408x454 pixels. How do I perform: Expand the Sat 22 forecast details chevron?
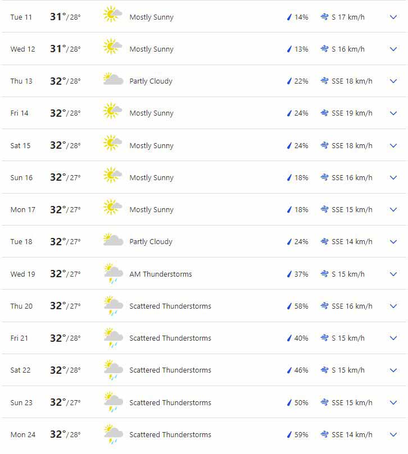coord(393,370)
